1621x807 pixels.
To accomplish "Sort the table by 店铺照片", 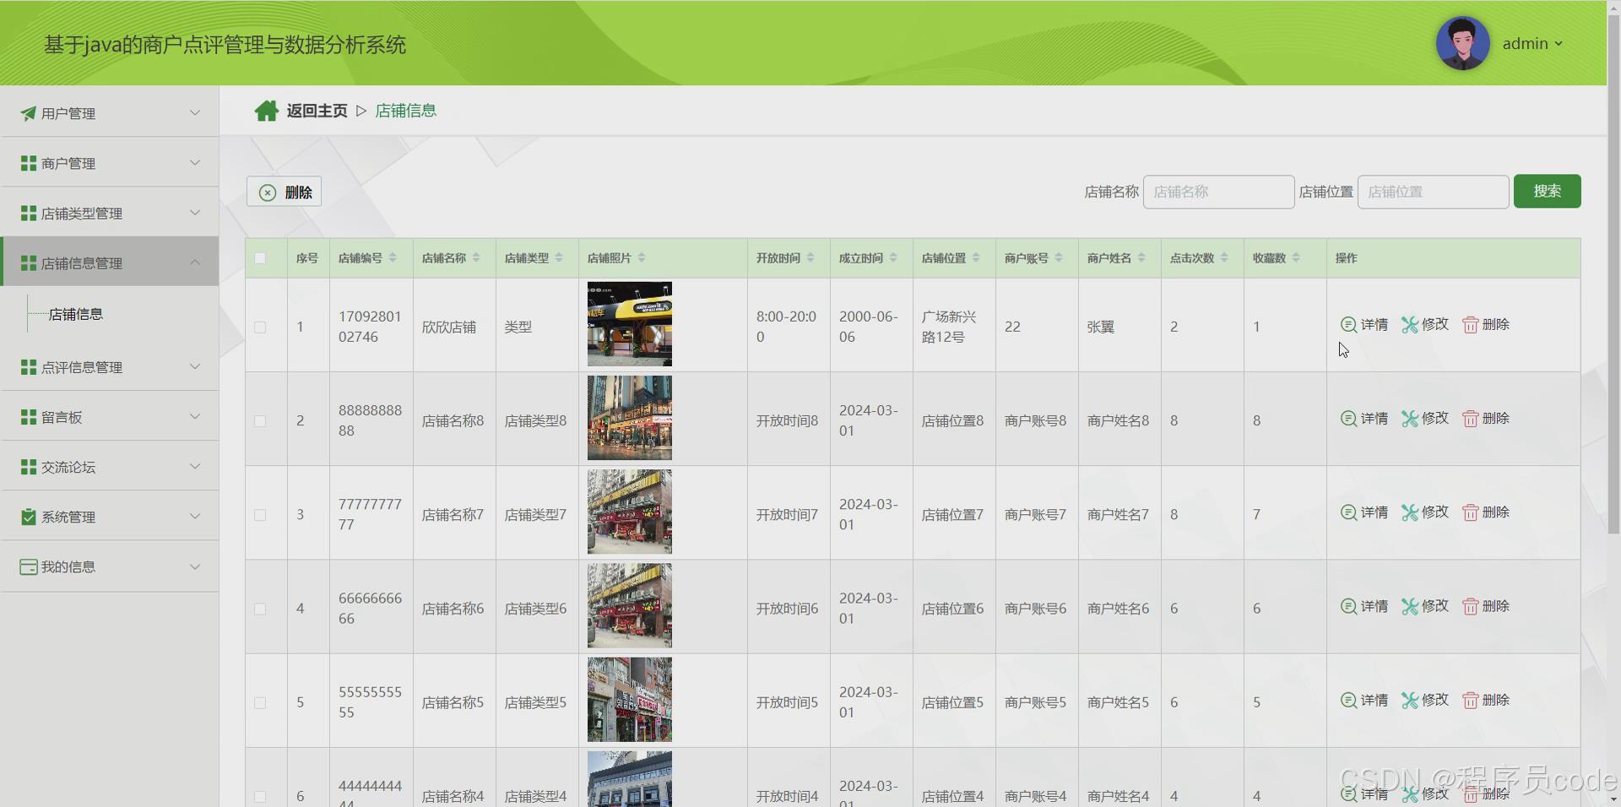I will click(x=642, y=258).
